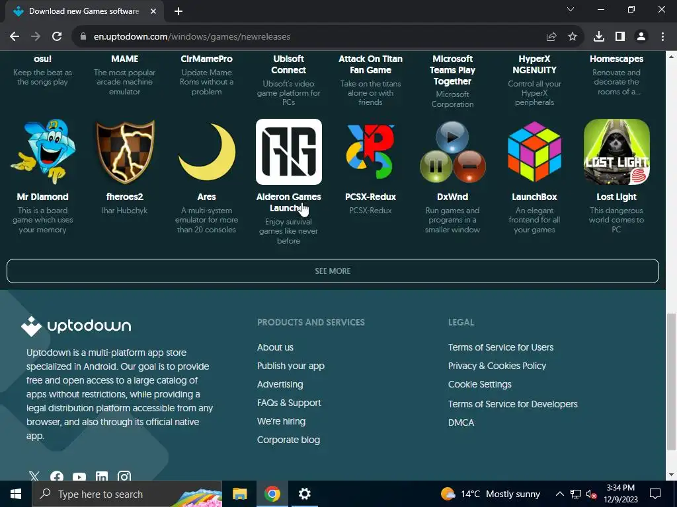Click the osu! title link

[43, 59]
